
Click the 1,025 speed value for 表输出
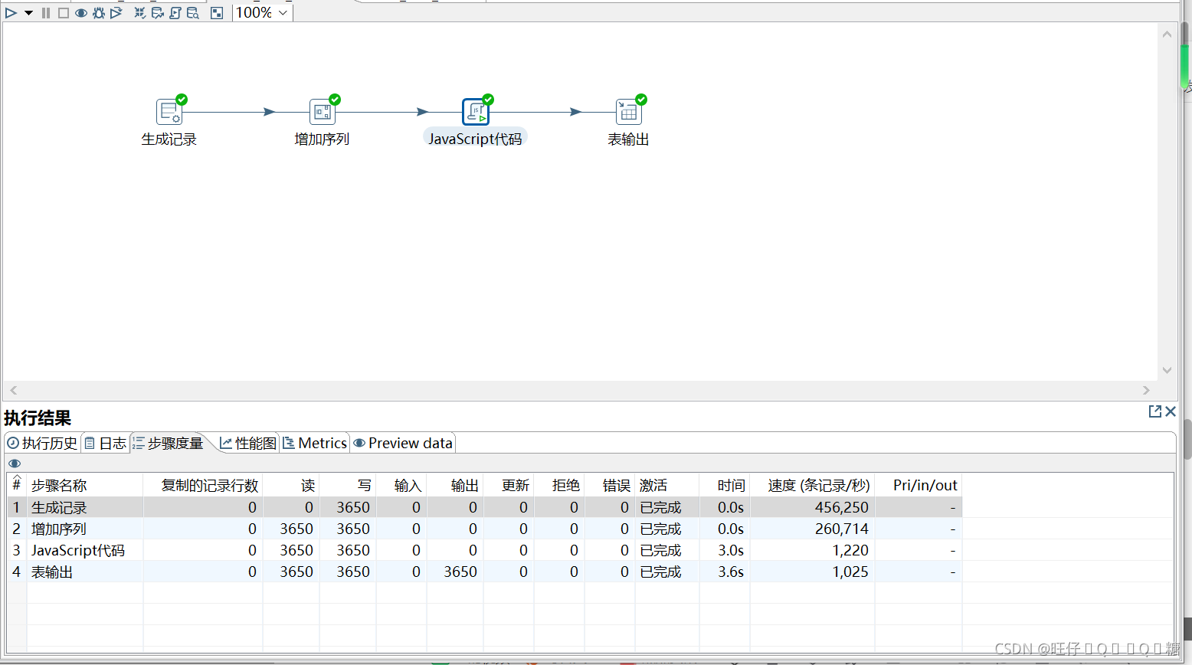(x=850, y=572)
